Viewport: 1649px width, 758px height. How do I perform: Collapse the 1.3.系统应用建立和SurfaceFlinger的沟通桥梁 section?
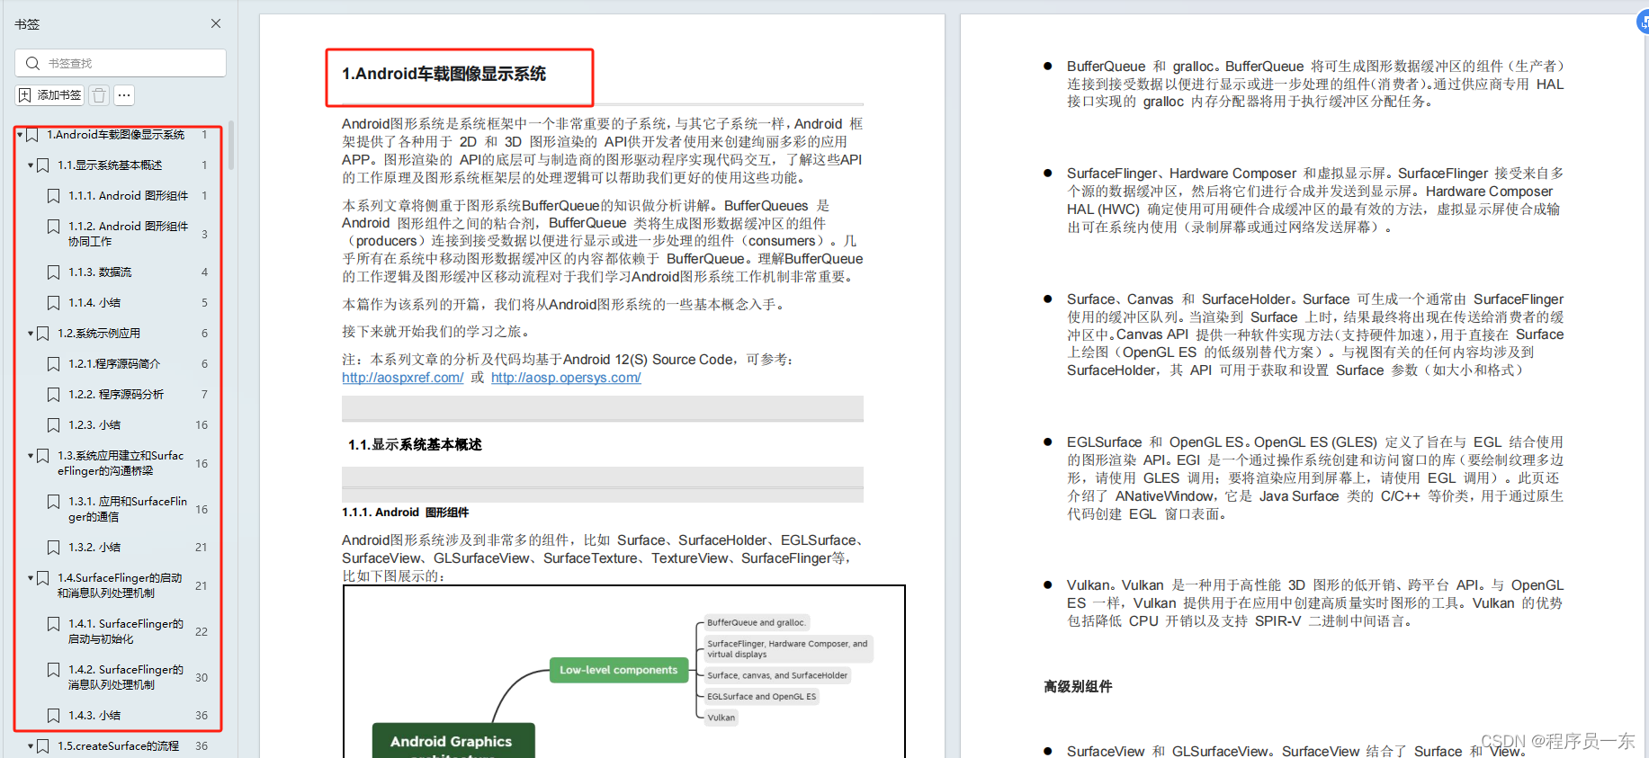point(31,456)
